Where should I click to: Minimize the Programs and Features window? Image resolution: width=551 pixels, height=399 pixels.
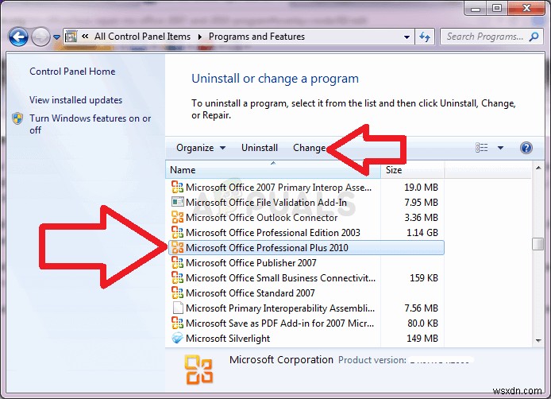(x=475, y=8)
